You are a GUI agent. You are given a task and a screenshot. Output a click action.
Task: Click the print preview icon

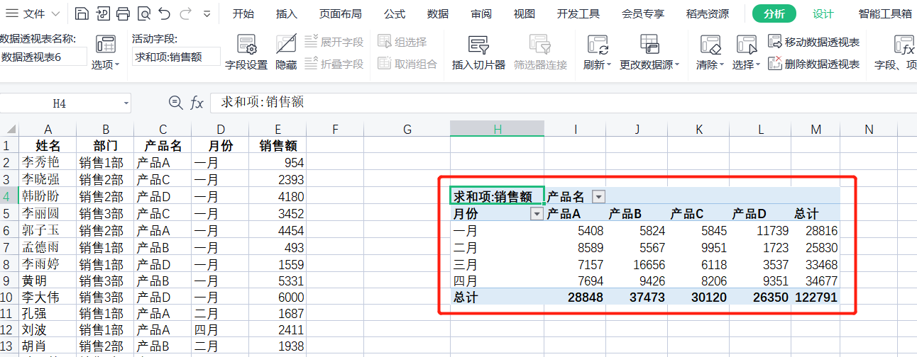[143, 13]
